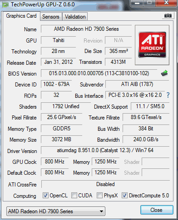Toggle the DirectCompute 5.0 checkbox
Screen dimensions: 178x220
click(x=124, y=195)
